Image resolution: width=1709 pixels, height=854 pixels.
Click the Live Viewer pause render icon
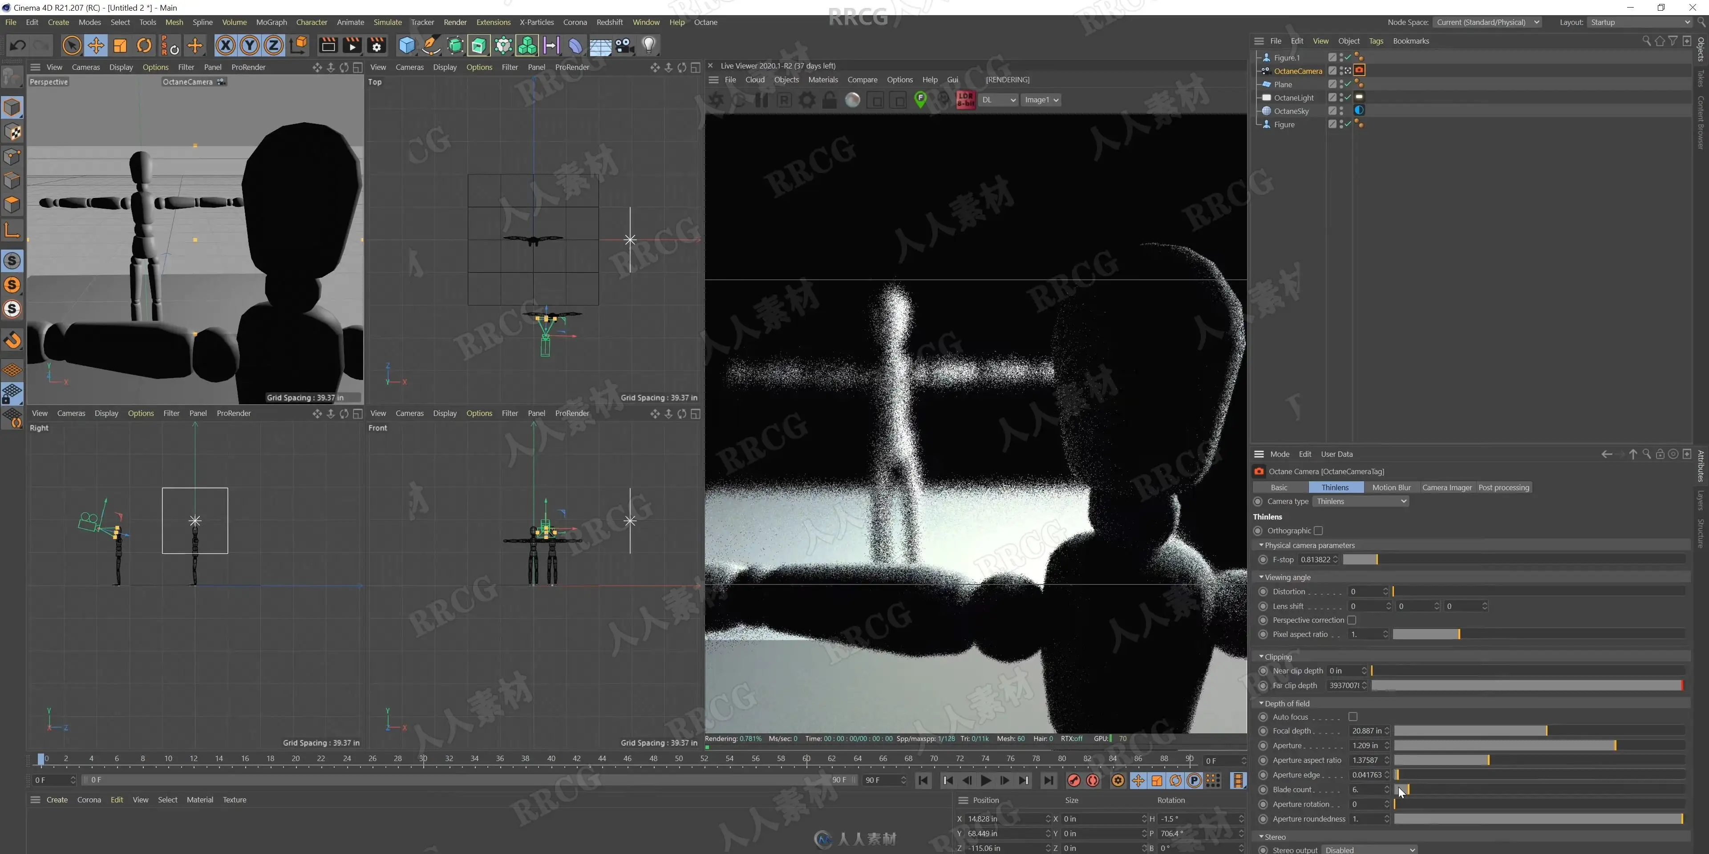tap(761, 100)
